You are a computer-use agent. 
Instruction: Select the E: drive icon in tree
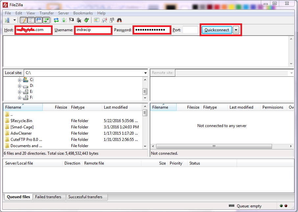25,92
